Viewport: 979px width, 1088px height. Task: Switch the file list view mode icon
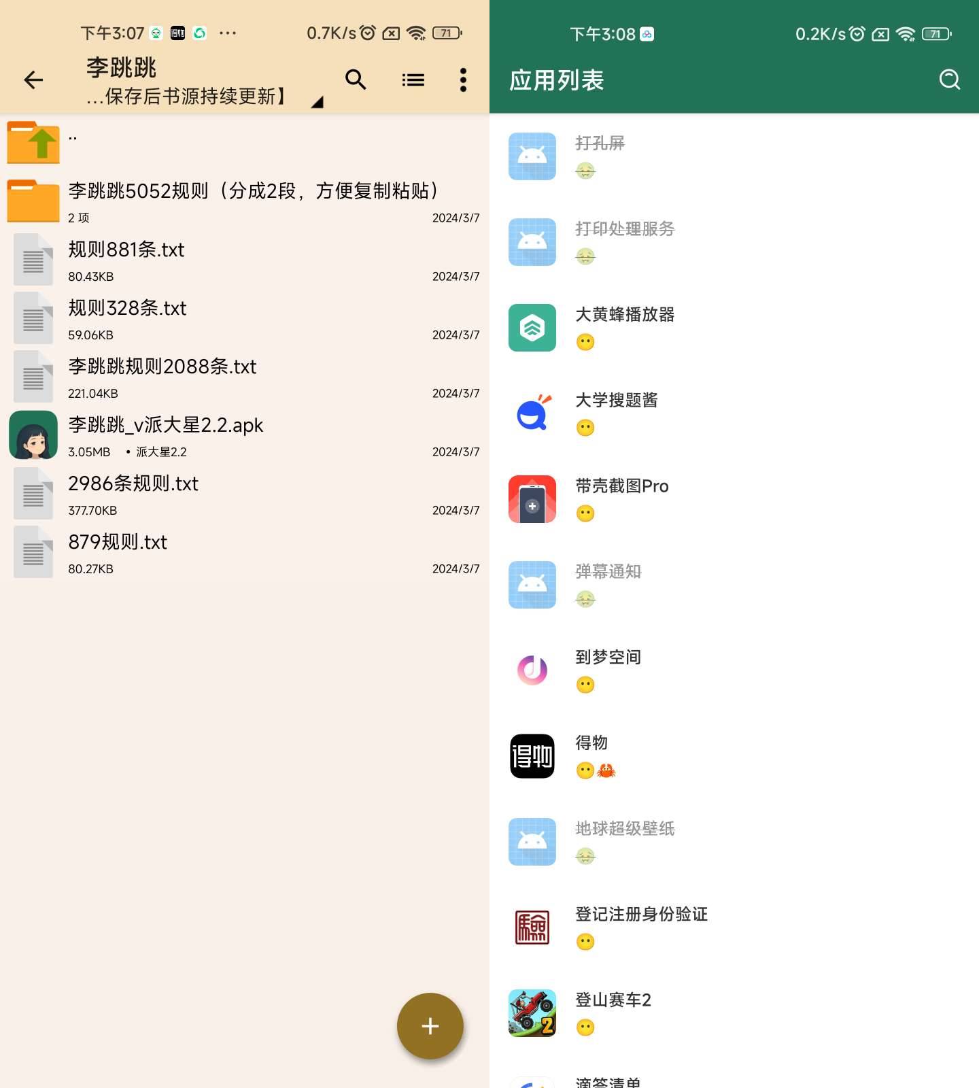click(x=413, y=80)
